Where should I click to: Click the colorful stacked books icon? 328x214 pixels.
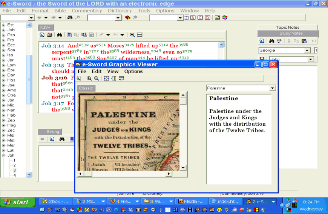225,18
